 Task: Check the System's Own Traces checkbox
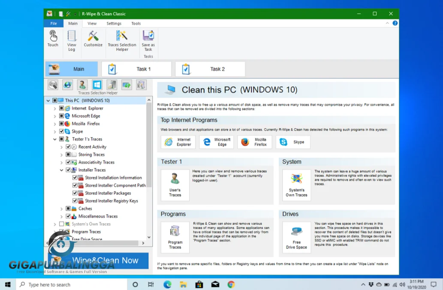(x=61, y=224)
